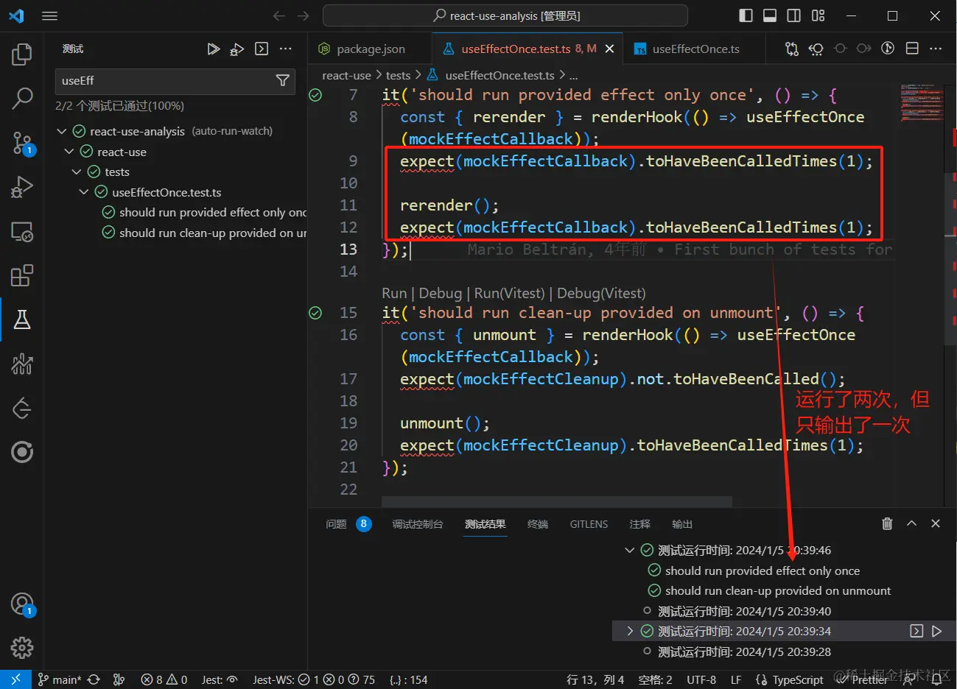Open the Source Control view
The height and width of the screenshot is (689, 957).
point(22,143)
